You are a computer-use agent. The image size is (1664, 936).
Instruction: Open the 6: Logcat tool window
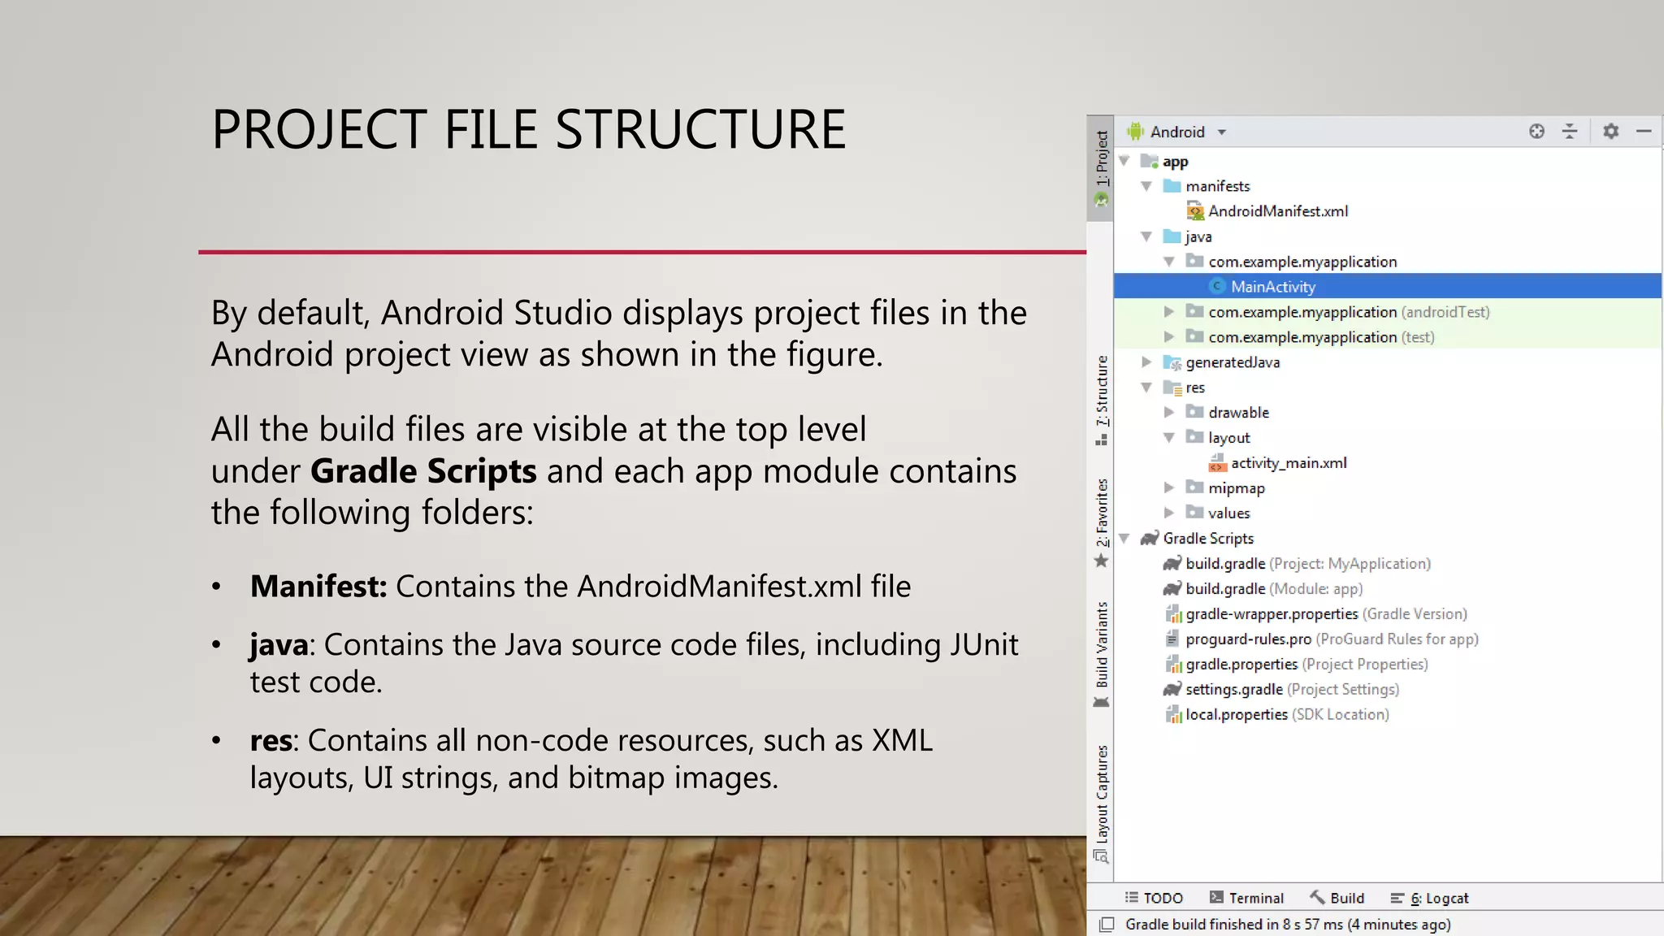point(1429,898)
